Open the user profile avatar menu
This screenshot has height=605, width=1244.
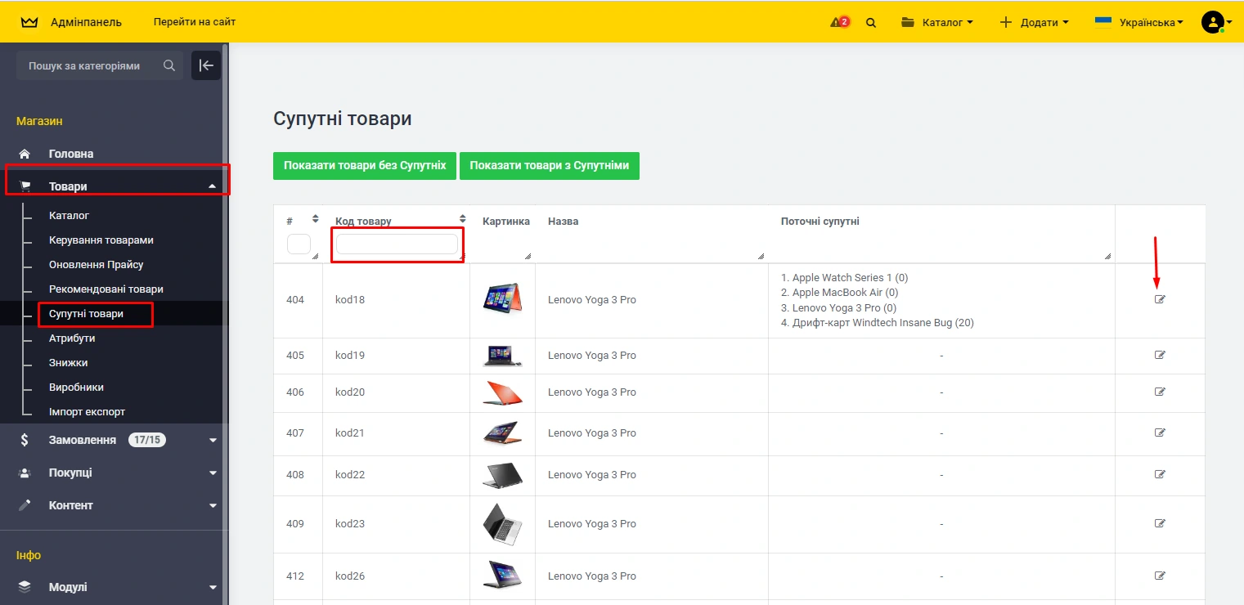coord(1212,22)
